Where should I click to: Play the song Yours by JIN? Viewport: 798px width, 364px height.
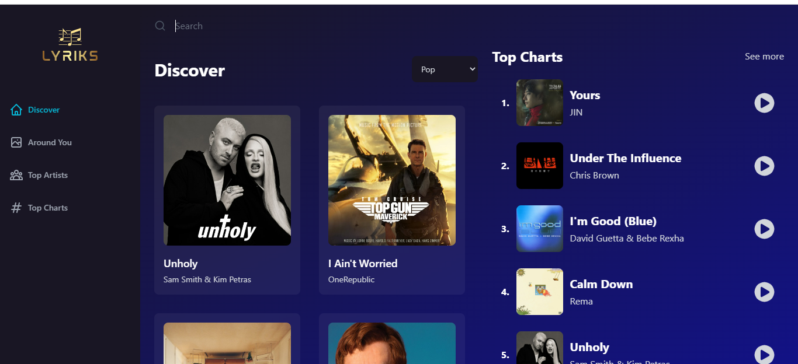click(764, 103)
